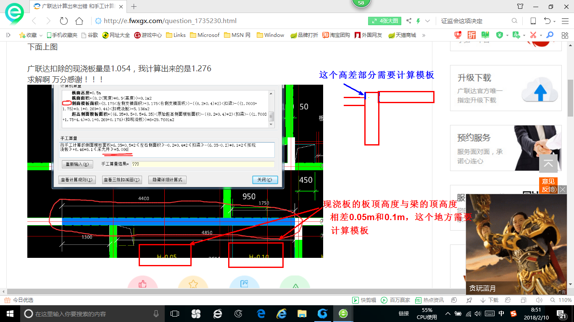Open the 手机收藏夹 bookmark
The width and height of the screenshot is (574, 322).
point(62,35)
